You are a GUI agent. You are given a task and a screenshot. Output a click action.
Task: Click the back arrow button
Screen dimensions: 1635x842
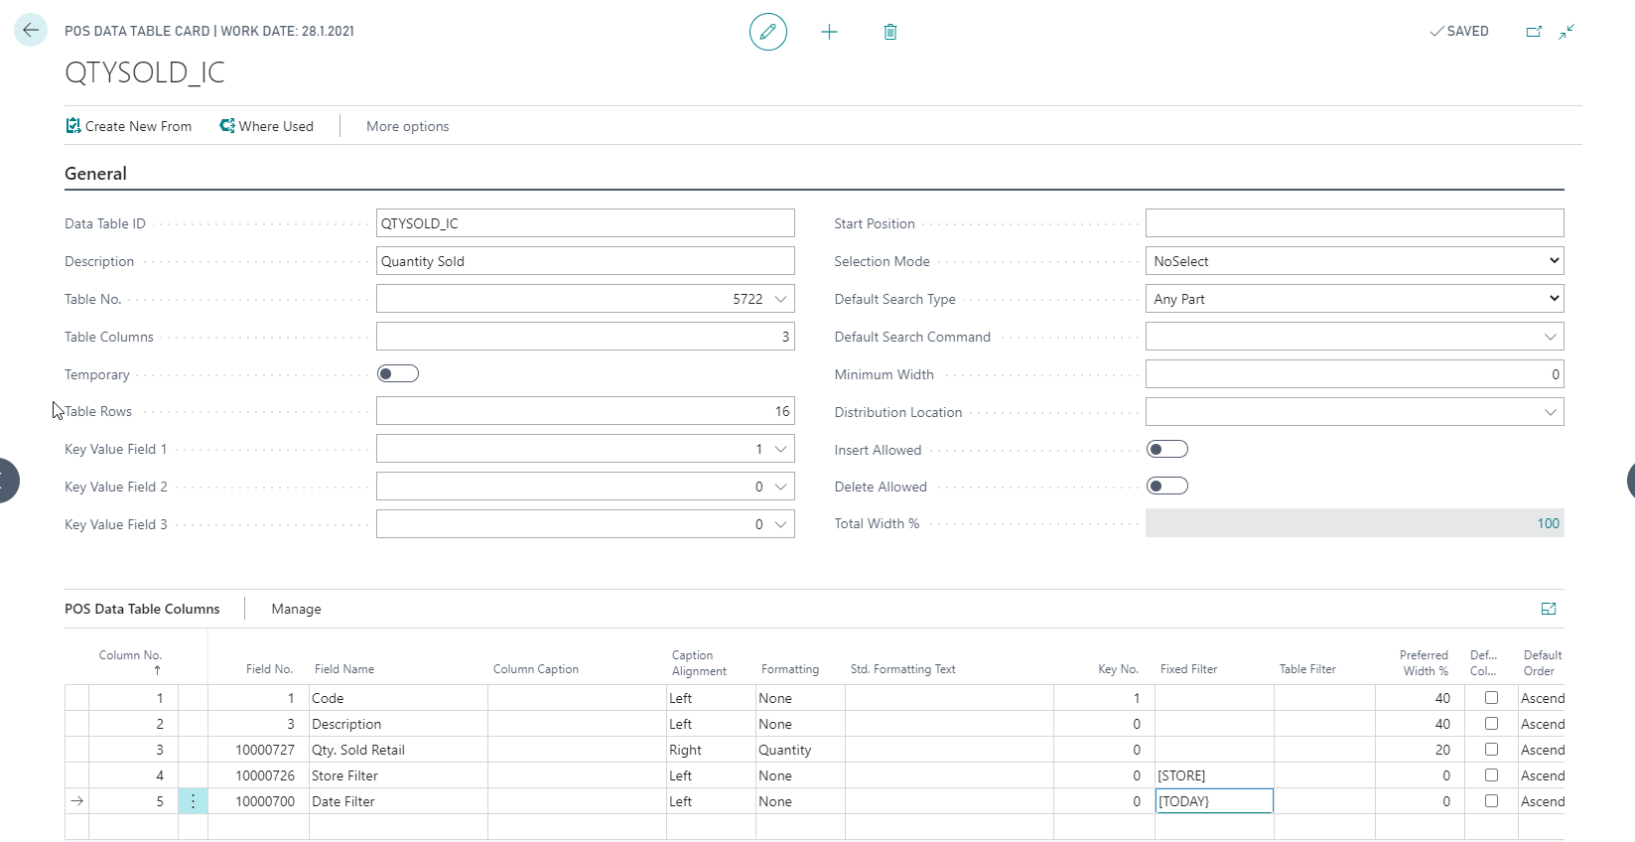click(31, 30)
